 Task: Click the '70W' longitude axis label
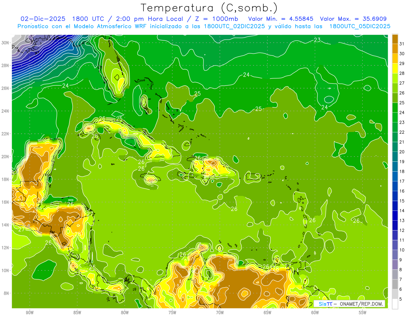(x=220, y=313)
